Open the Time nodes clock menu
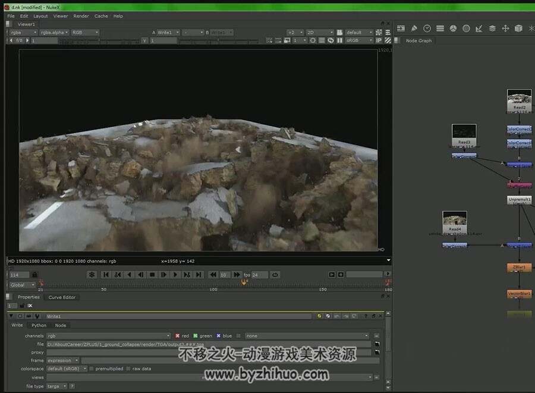Viewport: 535px width, 393px height. tap(427, 29)
